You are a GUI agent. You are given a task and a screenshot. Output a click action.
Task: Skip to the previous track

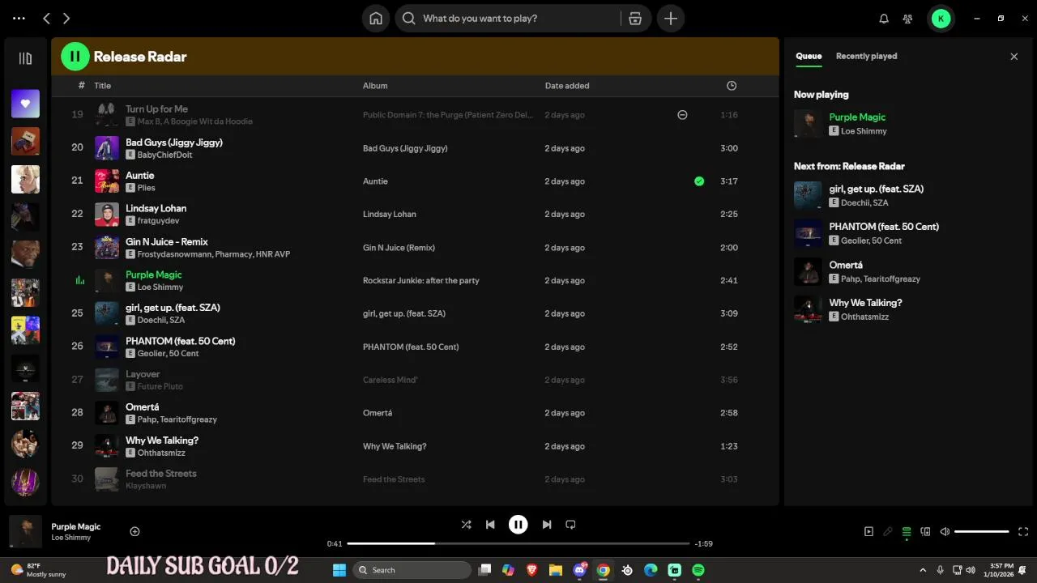pos(490,525)
